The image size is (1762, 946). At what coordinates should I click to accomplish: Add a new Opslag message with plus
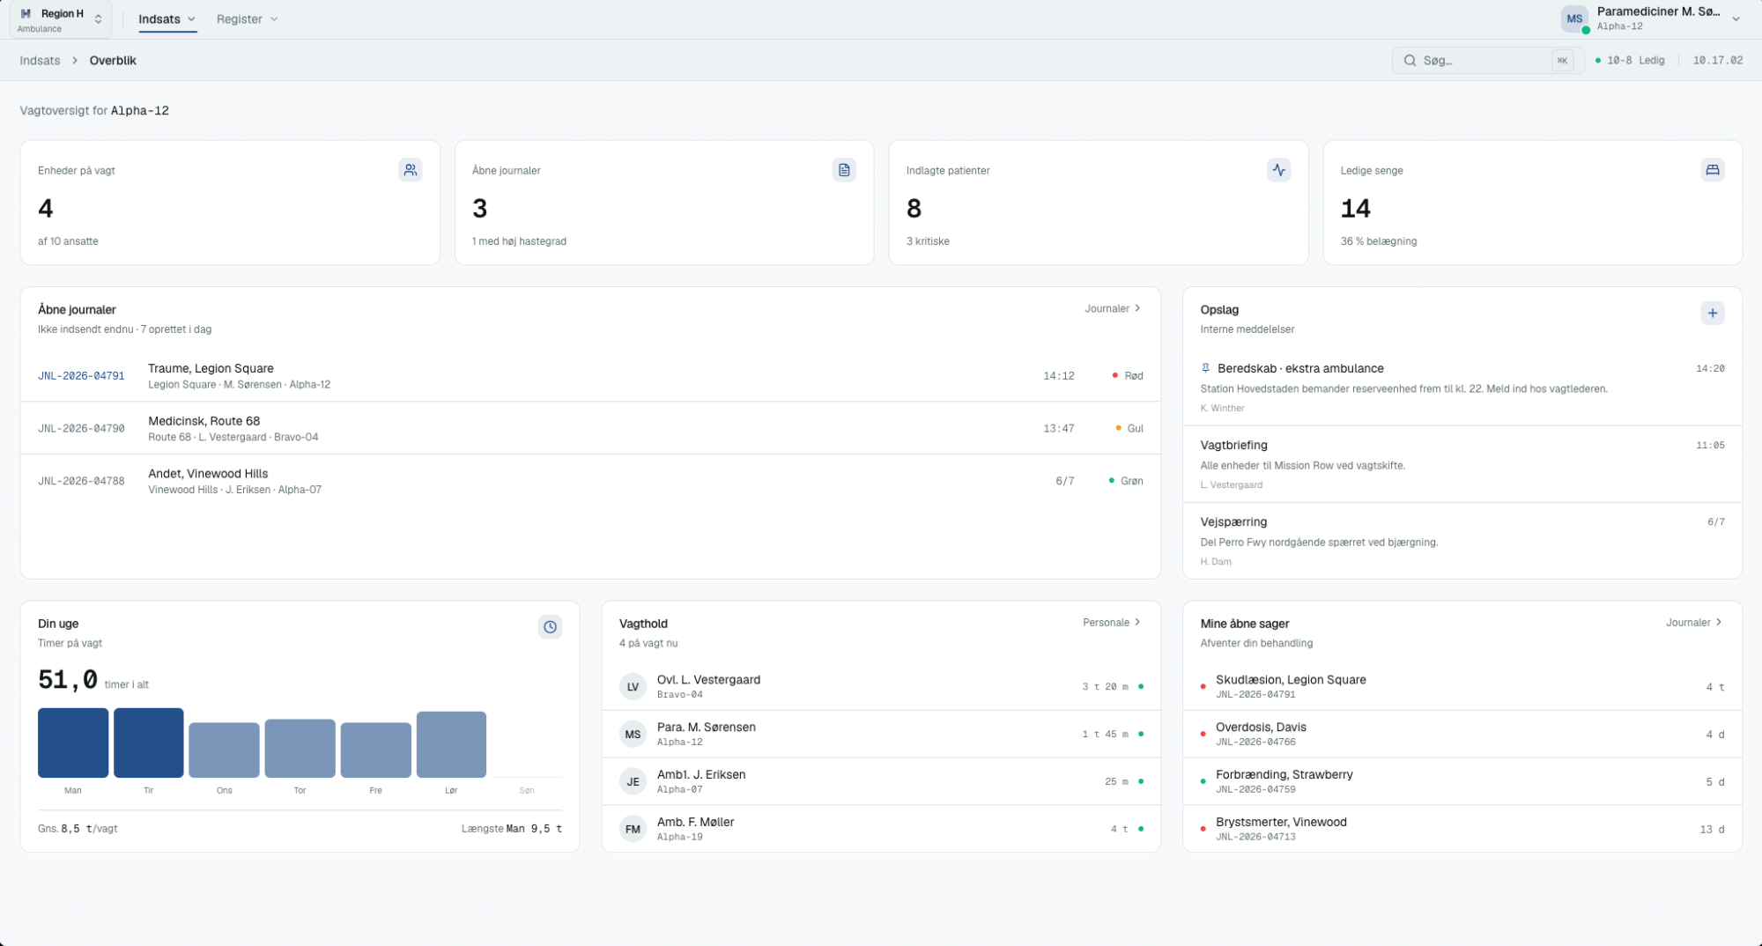click(1712, 313)
